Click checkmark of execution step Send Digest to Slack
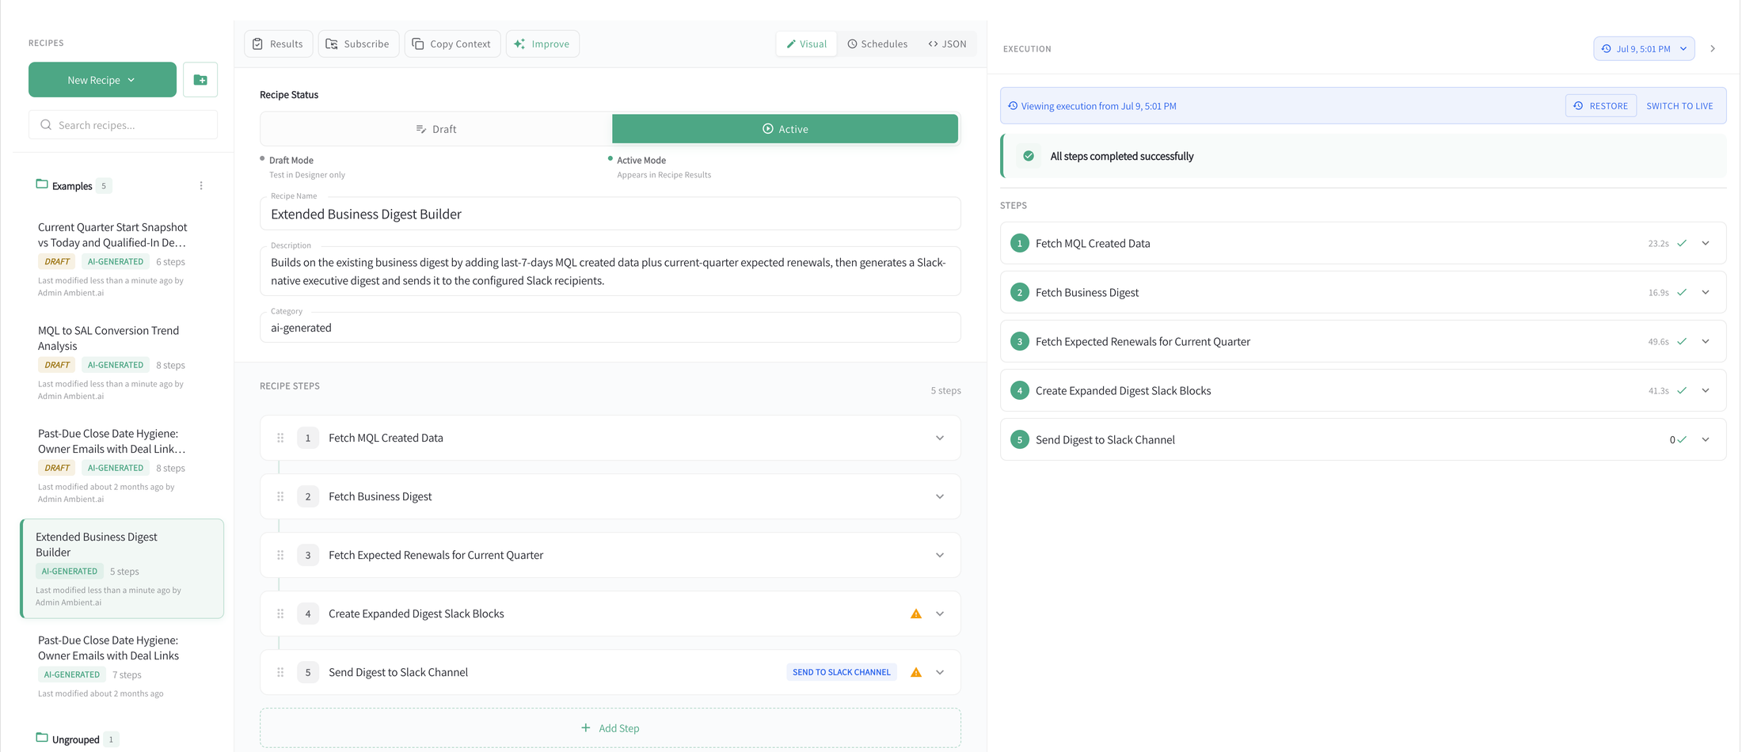The image size is (1742, 752). coord(1682,439)
